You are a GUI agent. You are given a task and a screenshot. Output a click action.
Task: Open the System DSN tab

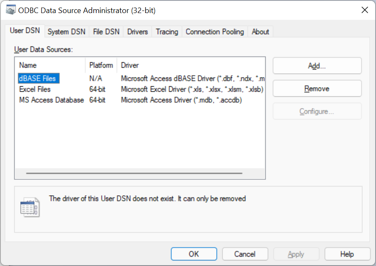coord(67,32)
